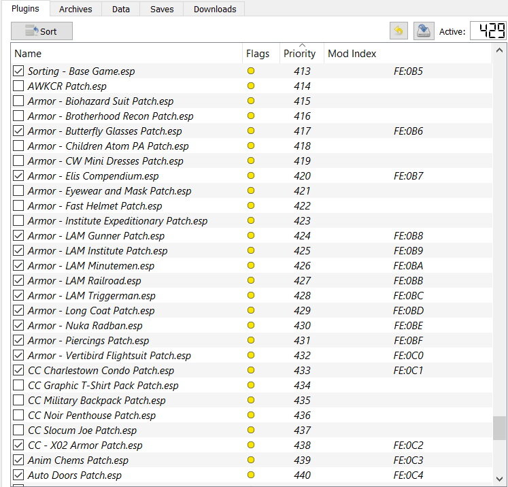508x487 pixels.
Task: Switch to the Archives tab
Action: click(x=75, y=9)
